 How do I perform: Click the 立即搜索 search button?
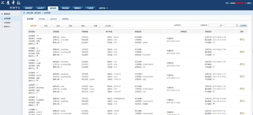pos(243,26)
